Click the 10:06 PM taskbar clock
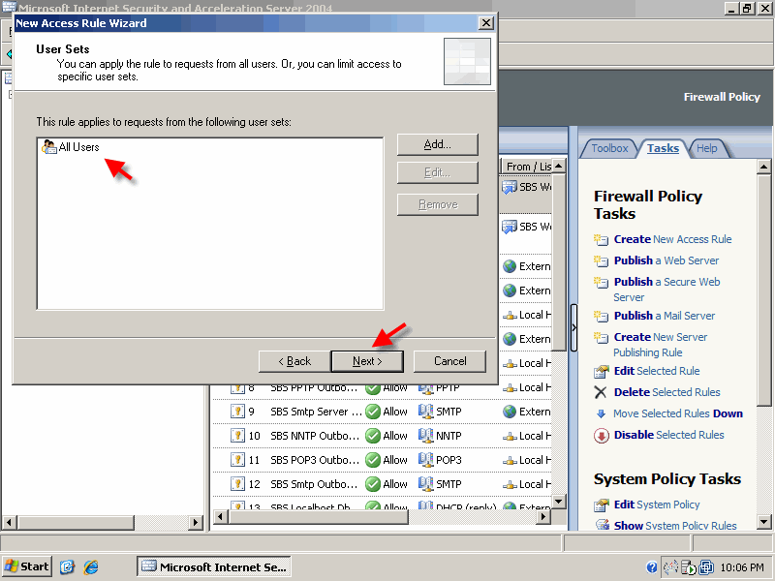The height and width of the screenshot is (581, 775). tap(742, 567)
